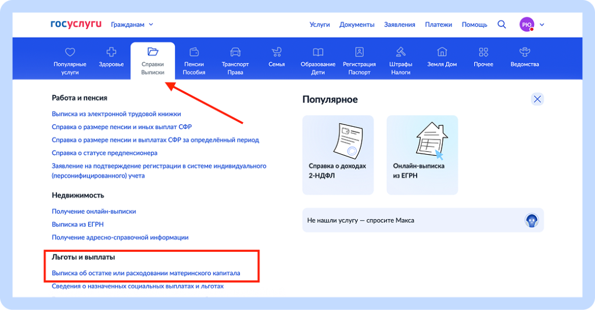Open Получение адресно-справочной информации
The height and width of the screenshot is (310, 595).
(x=120, y=237)
